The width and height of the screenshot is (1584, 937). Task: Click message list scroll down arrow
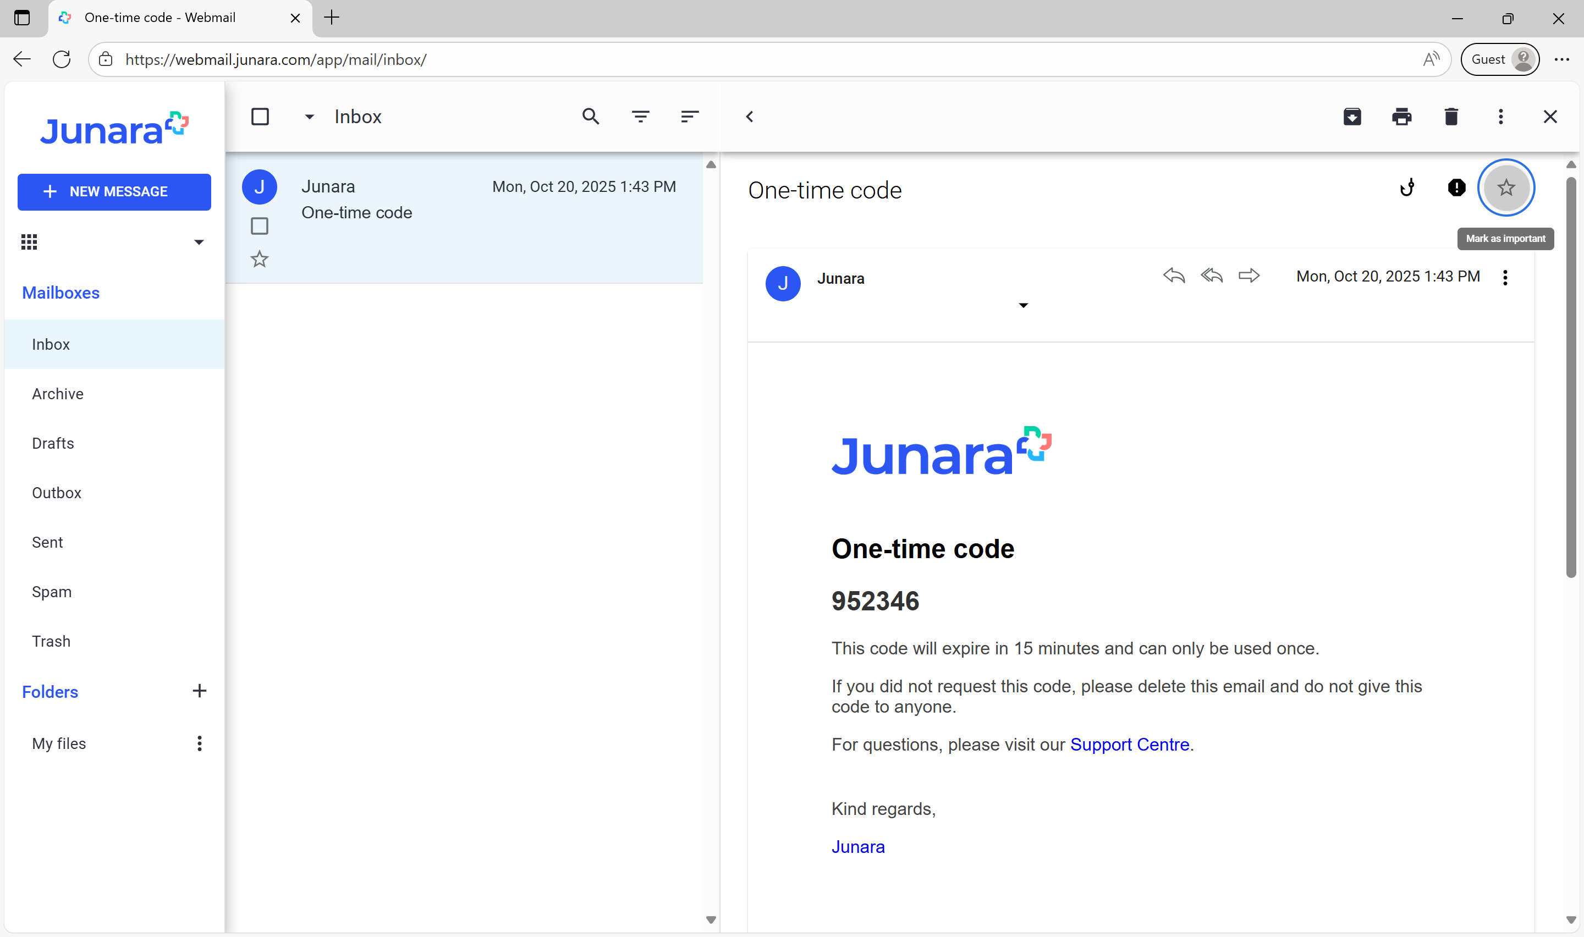[710, 920]
